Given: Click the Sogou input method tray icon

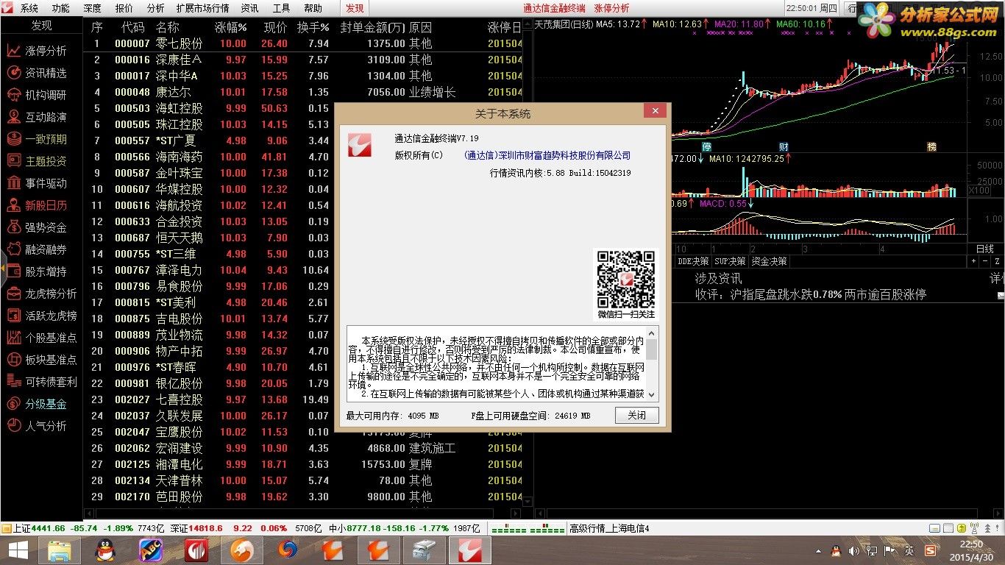Looking at the screenshot, I should [930, 550].
